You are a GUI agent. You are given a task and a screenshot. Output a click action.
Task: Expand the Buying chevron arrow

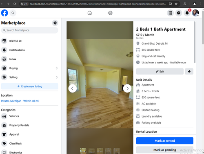click(57, 68)
